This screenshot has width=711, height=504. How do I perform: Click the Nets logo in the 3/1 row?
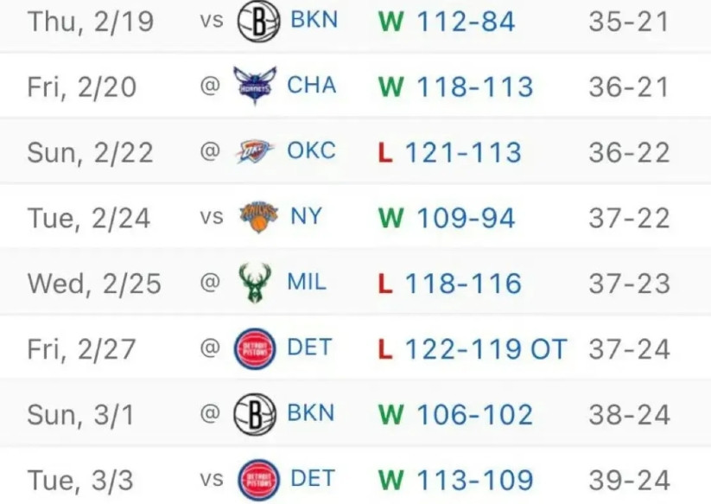coord(255,414)
